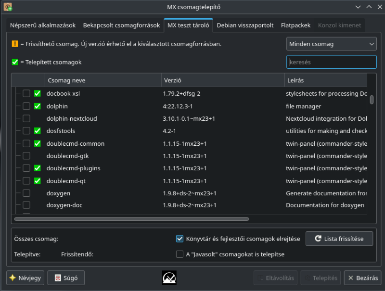The height and width of the screenshot is (291, 385).
Task: Click the MX Linux logo at bottom
Action: (169, 278)
